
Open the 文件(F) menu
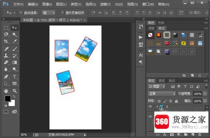[18, 4]
